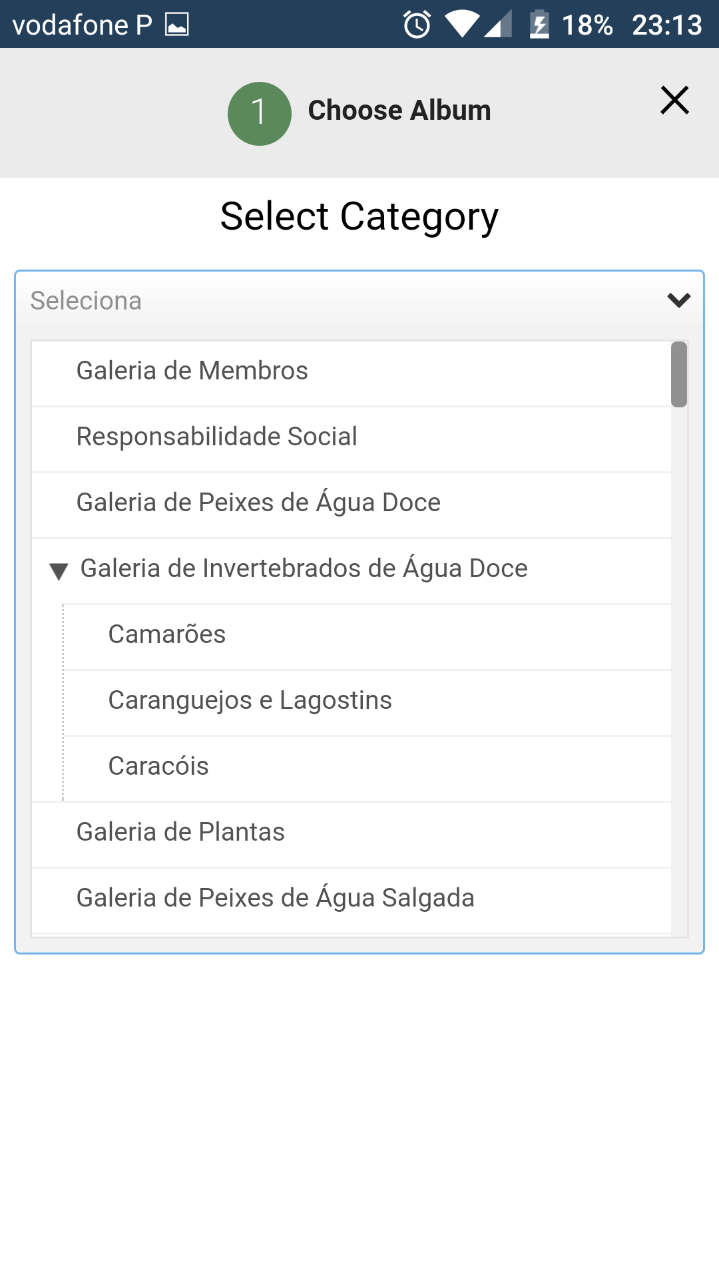The width and height of the screenshot is (719, 1278).
Task: Select Galeria de Peixes de Água Doce
Action: [x=258, y=503]
